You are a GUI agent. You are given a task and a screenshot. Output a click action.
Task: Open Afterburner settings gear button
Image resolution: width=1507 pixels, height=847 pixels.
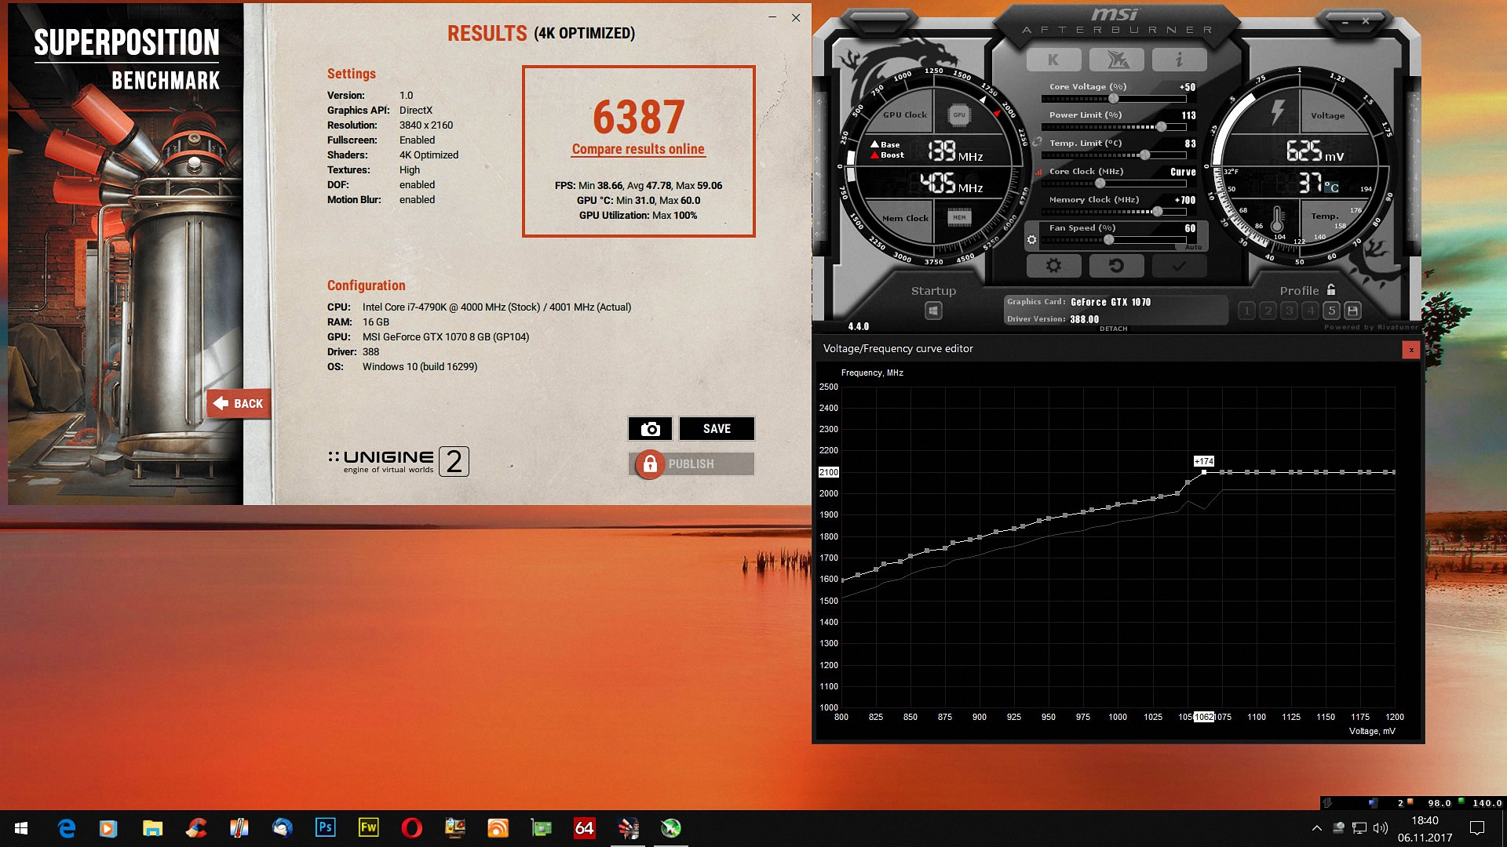1053,266
